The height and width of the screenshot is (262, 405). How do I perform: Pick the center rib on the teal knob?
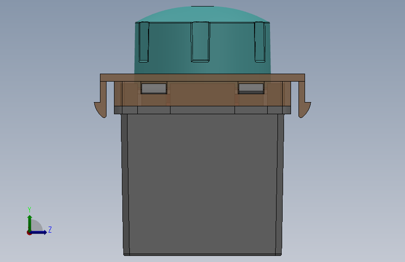pos(200,42)
